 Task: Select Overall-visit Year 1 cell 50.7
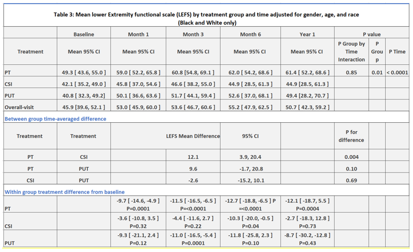(307, 106)
